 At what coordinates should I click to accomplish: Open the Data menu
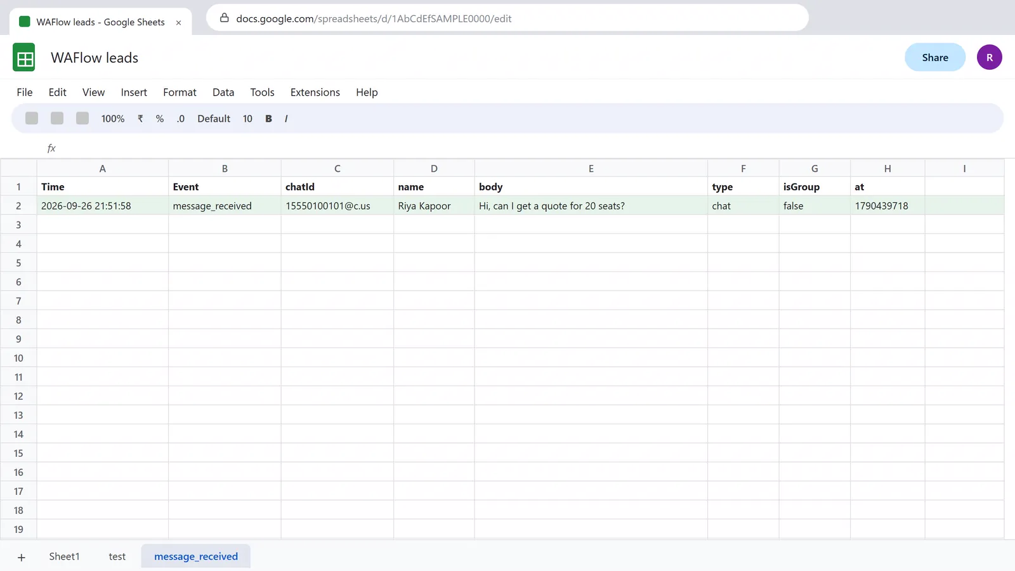coord(223,92)
